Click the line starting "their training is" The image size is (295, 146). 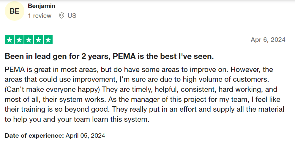click(x=144, y=109)
